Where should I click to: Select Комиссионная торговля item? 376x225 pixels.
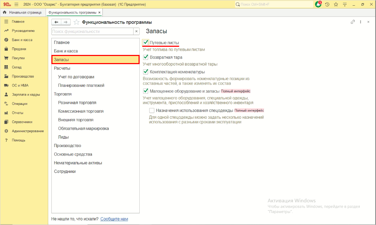95,111
